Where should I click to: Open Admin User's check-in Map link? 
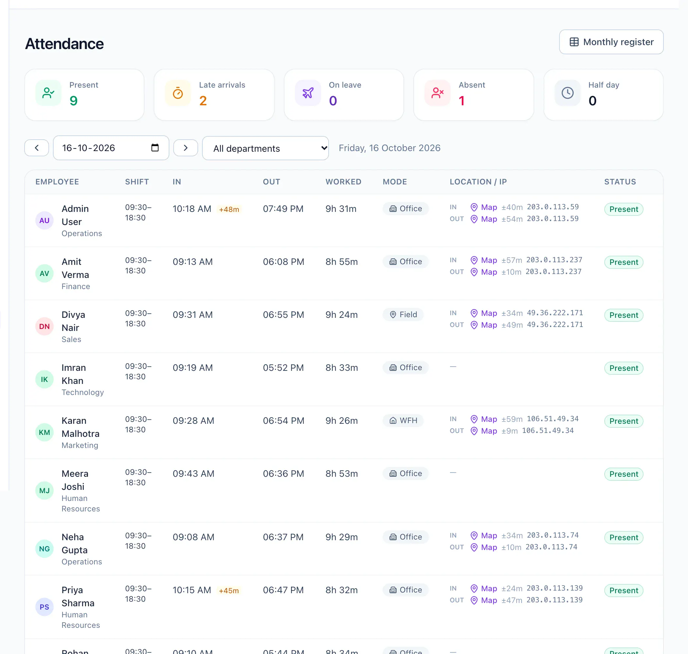pos(484,207)
